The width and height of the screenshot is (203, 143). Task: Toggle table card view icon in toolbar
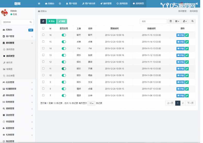coord(171,21)
